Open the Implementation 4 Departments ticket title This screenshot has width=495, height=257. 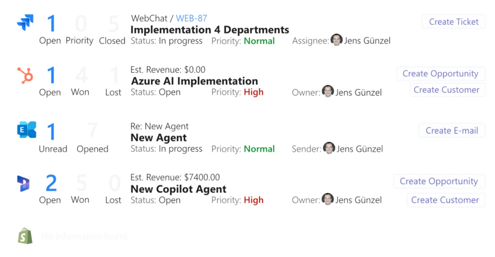pos(210,30)
